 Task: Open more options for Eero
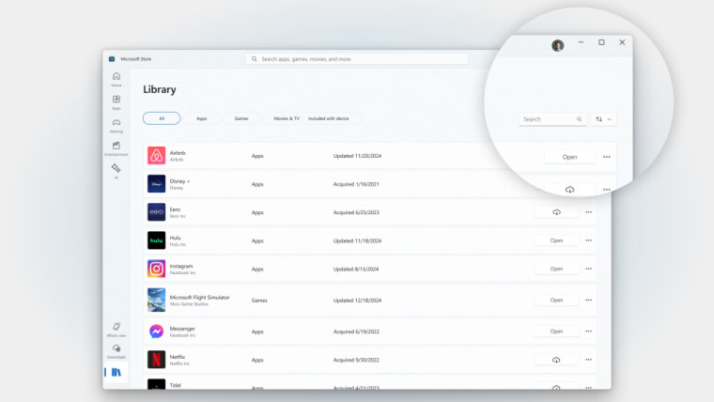coord(589,212)
